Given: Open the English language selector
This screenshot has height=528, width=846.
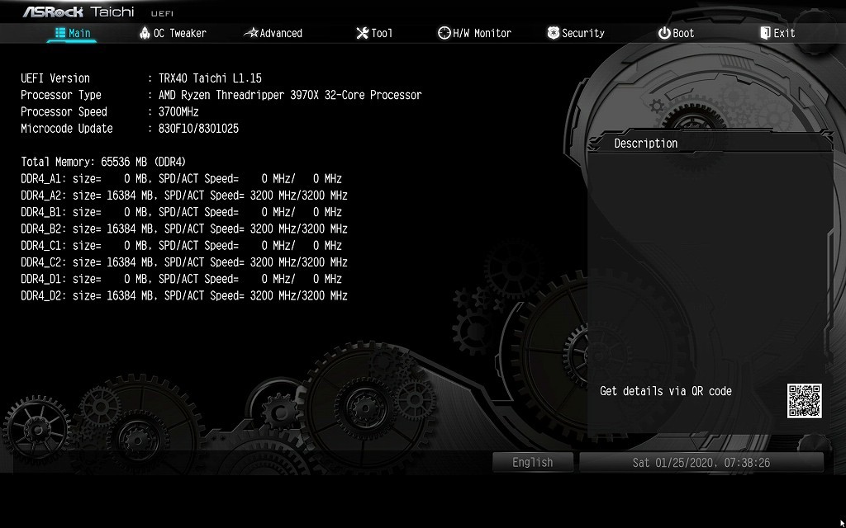Looking at the screenshot, I should coord(532,463).
